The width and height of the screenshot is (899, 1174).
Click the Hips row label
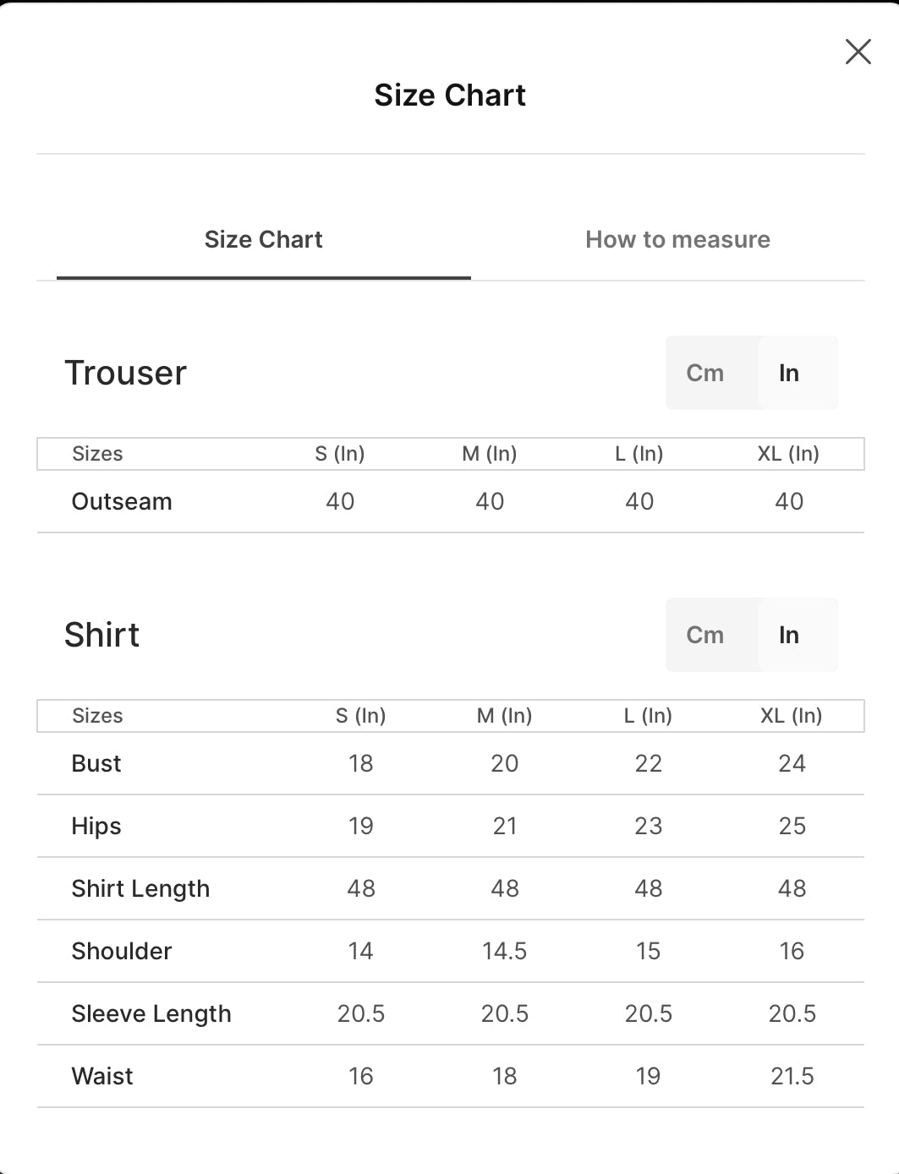[96, 826]
